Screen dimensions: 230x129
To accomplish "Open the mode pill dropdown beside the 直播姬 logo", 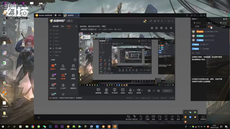I will click(x=70, y=21).
